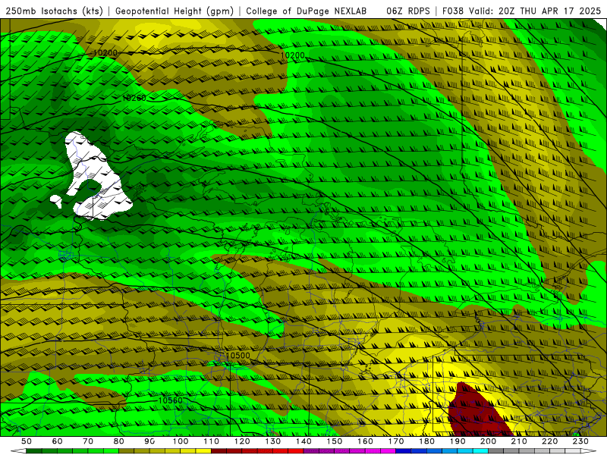Click the 150 value on the color scale
The width and height of the screenshot is (607, 455).
point(335,441)
